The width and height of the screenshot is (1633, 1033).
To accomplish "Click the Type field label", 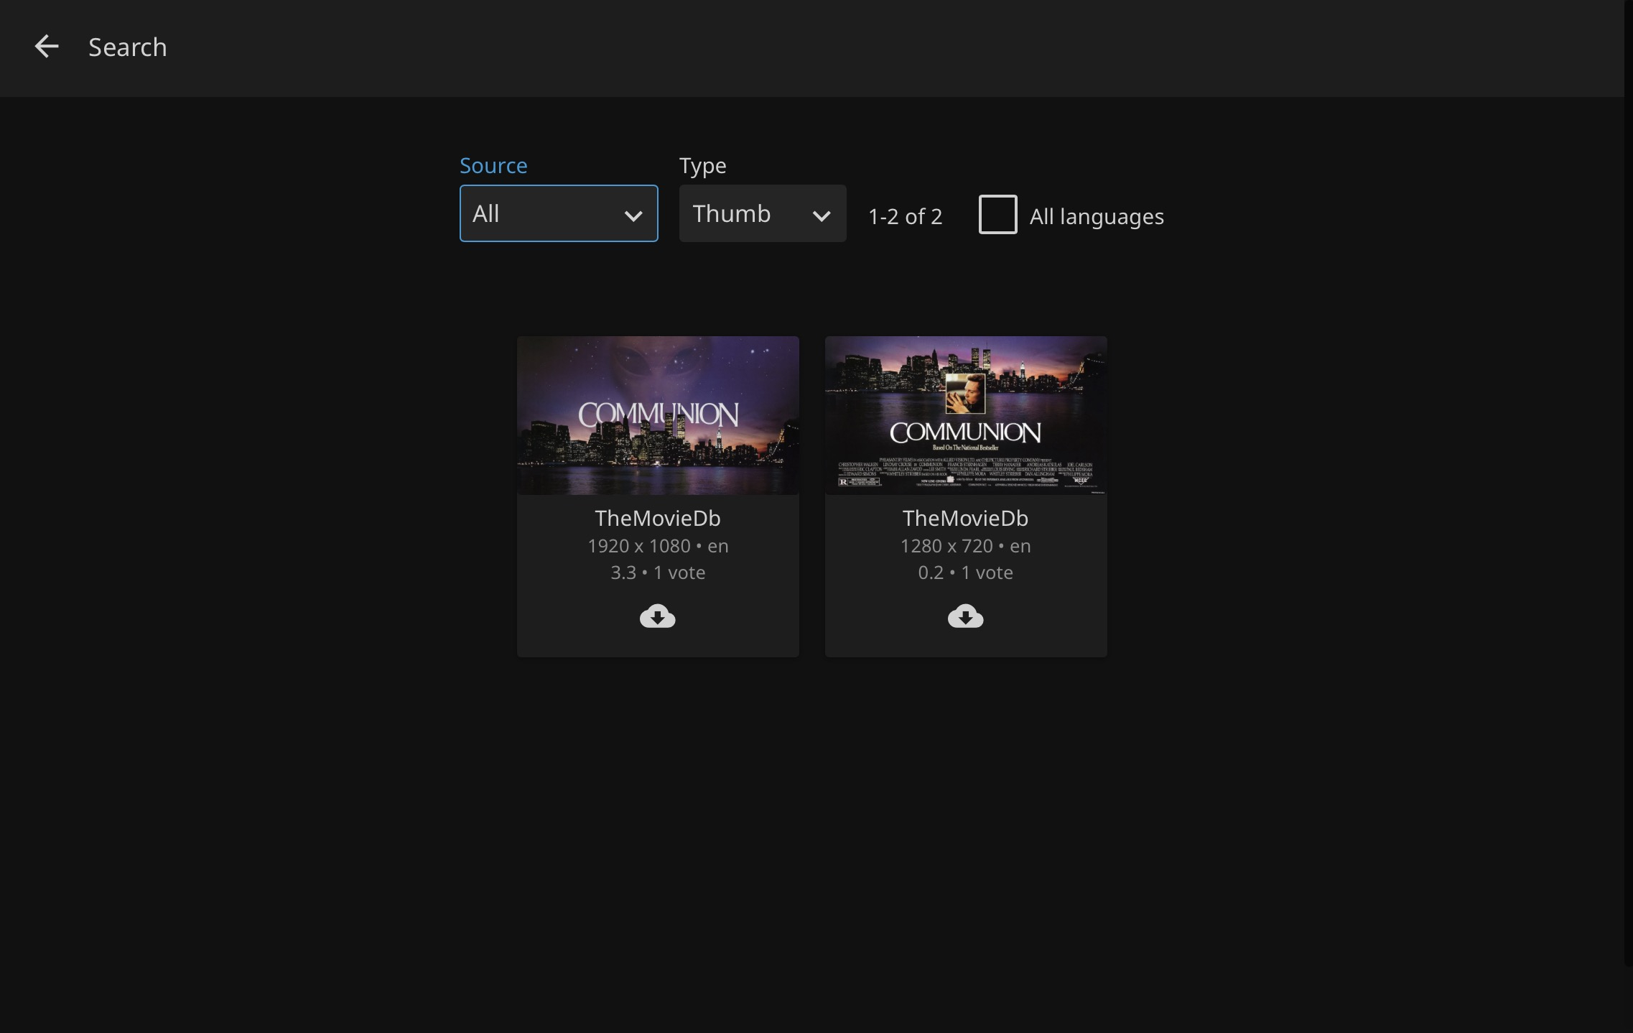I will coord(702,166).
